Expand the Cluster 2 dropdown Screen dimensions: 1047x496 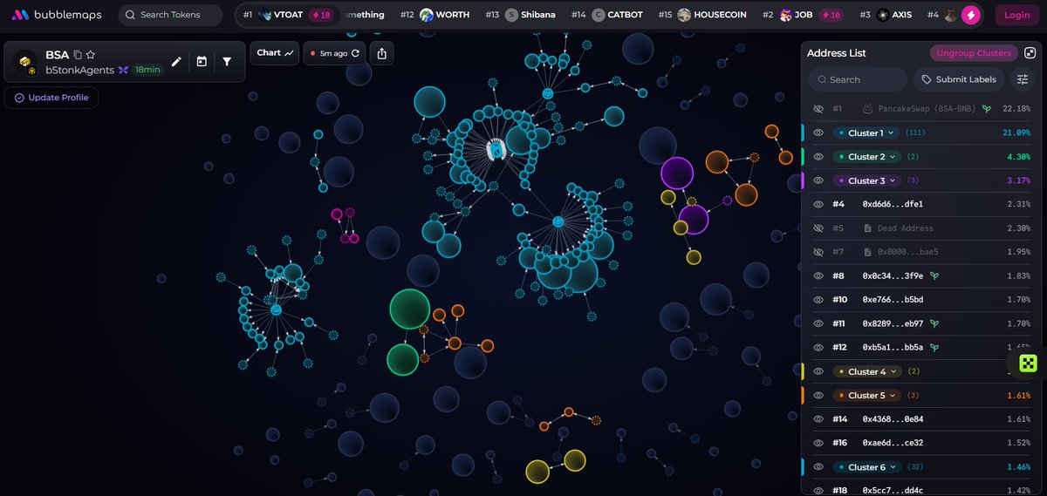(868, 157)
